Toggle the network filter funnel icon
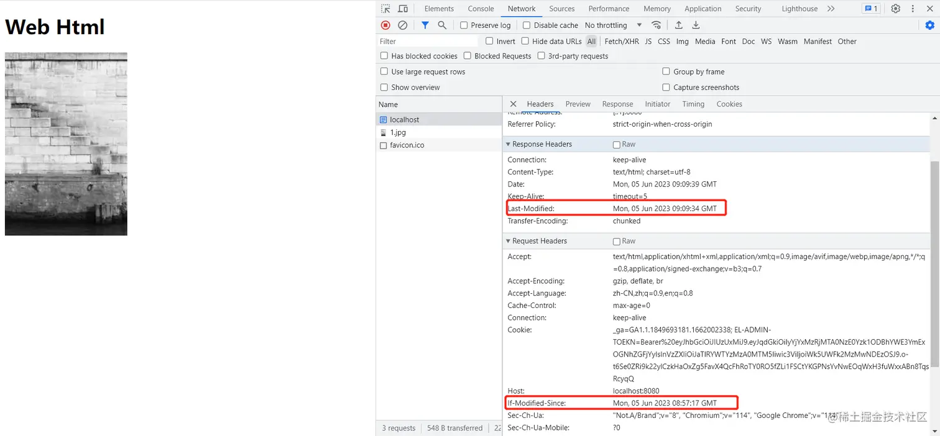This screenshot has width=940, height=436. point(425,25)
